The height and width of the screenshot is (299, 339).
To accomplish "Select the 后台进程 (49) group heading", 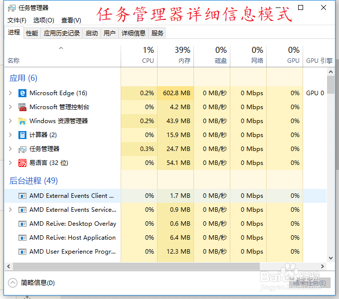I will pyautogui.click(x=33, y=180).
